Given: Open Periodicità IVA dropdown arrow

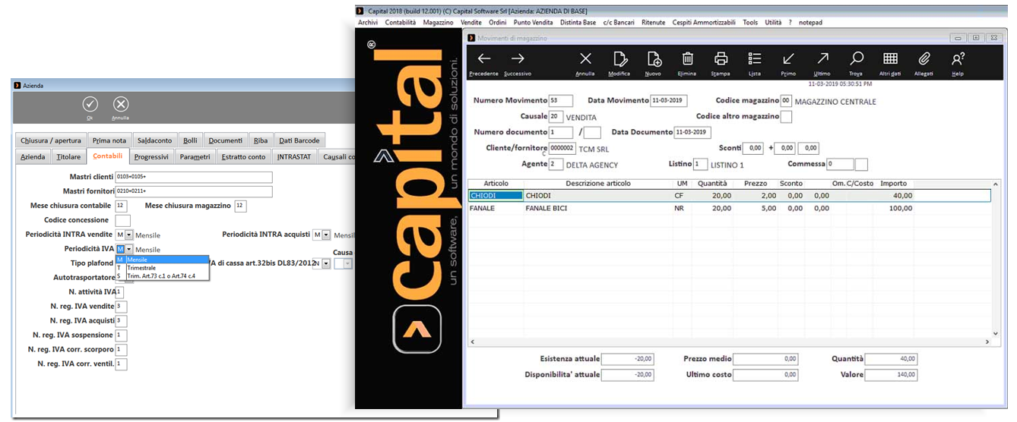Looking at the screenshot, I should pyautogui.click(x=129, y=249).
